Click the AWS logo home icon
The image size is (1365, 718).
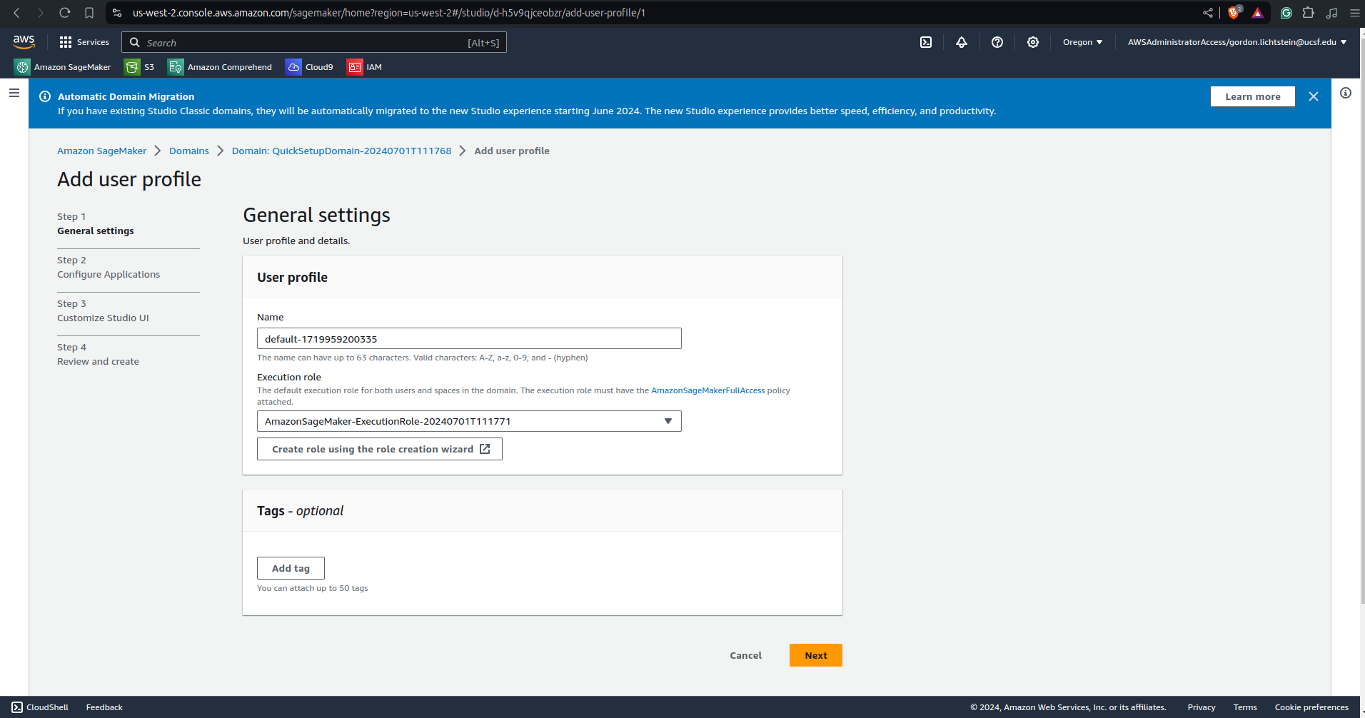(24, 42)
